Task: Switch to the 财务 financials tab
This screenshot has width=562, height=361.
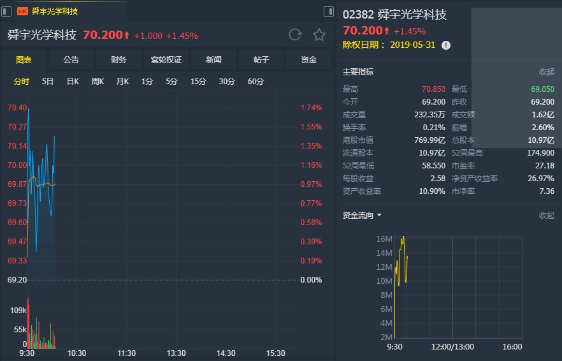Action: tap(119, 60)
